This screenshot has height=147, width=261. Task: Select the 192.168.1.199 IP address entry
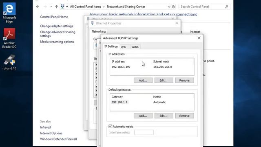pos(121,67)
